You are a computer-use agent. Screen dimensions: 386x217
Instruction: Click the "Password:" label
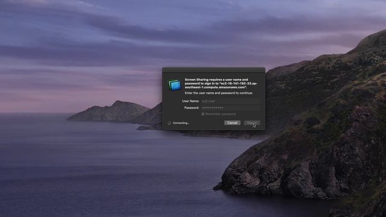pos(192,107)
